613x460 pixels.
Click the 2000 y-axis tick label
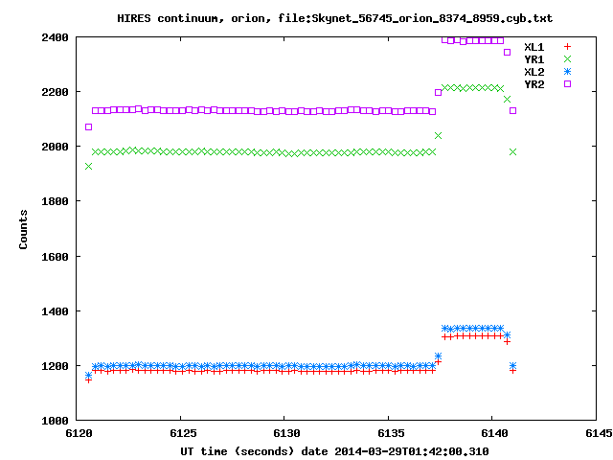[56, 147]
